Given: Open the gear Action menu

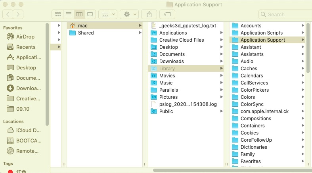Looking at the screenshot, I should [129, 14].
